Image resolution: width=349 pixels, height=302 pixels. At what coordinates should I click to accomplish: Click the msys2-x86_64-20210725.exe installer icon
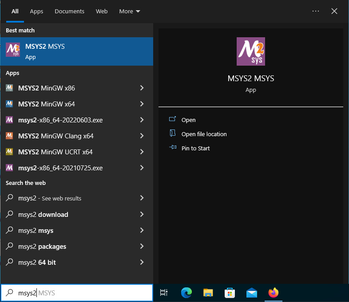pyautogui.click(x=9, y=168)
